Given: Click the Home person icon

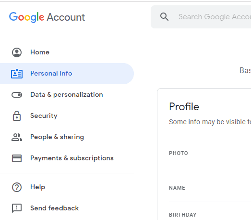Looking at the screenshot, I should tap(17, 52).
